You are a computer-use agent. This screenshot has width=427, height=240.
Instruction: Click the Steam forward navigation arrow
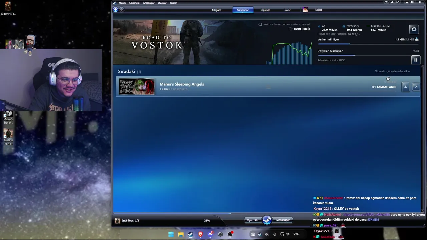(x=121, y=10)
